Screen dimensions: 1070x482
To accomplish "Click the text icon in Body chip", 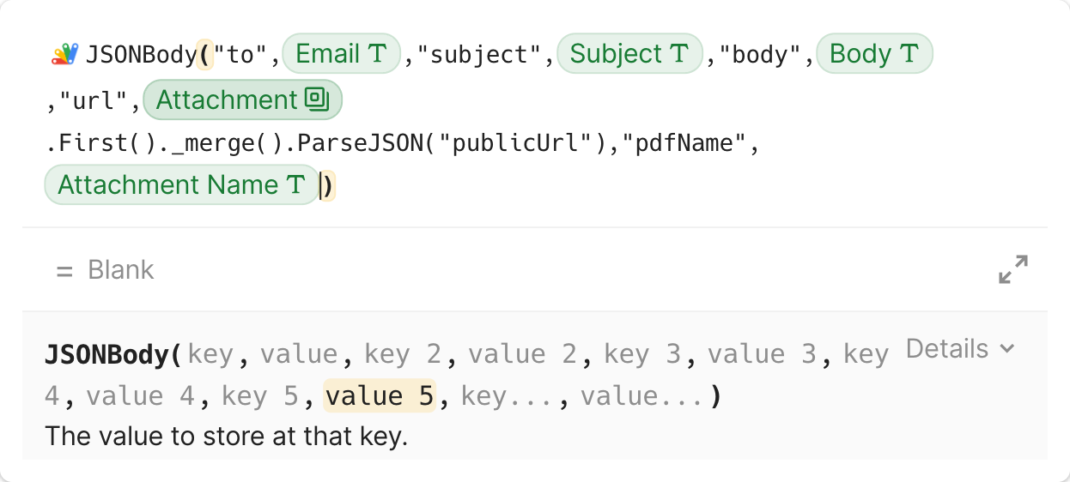I will [909, 54].
